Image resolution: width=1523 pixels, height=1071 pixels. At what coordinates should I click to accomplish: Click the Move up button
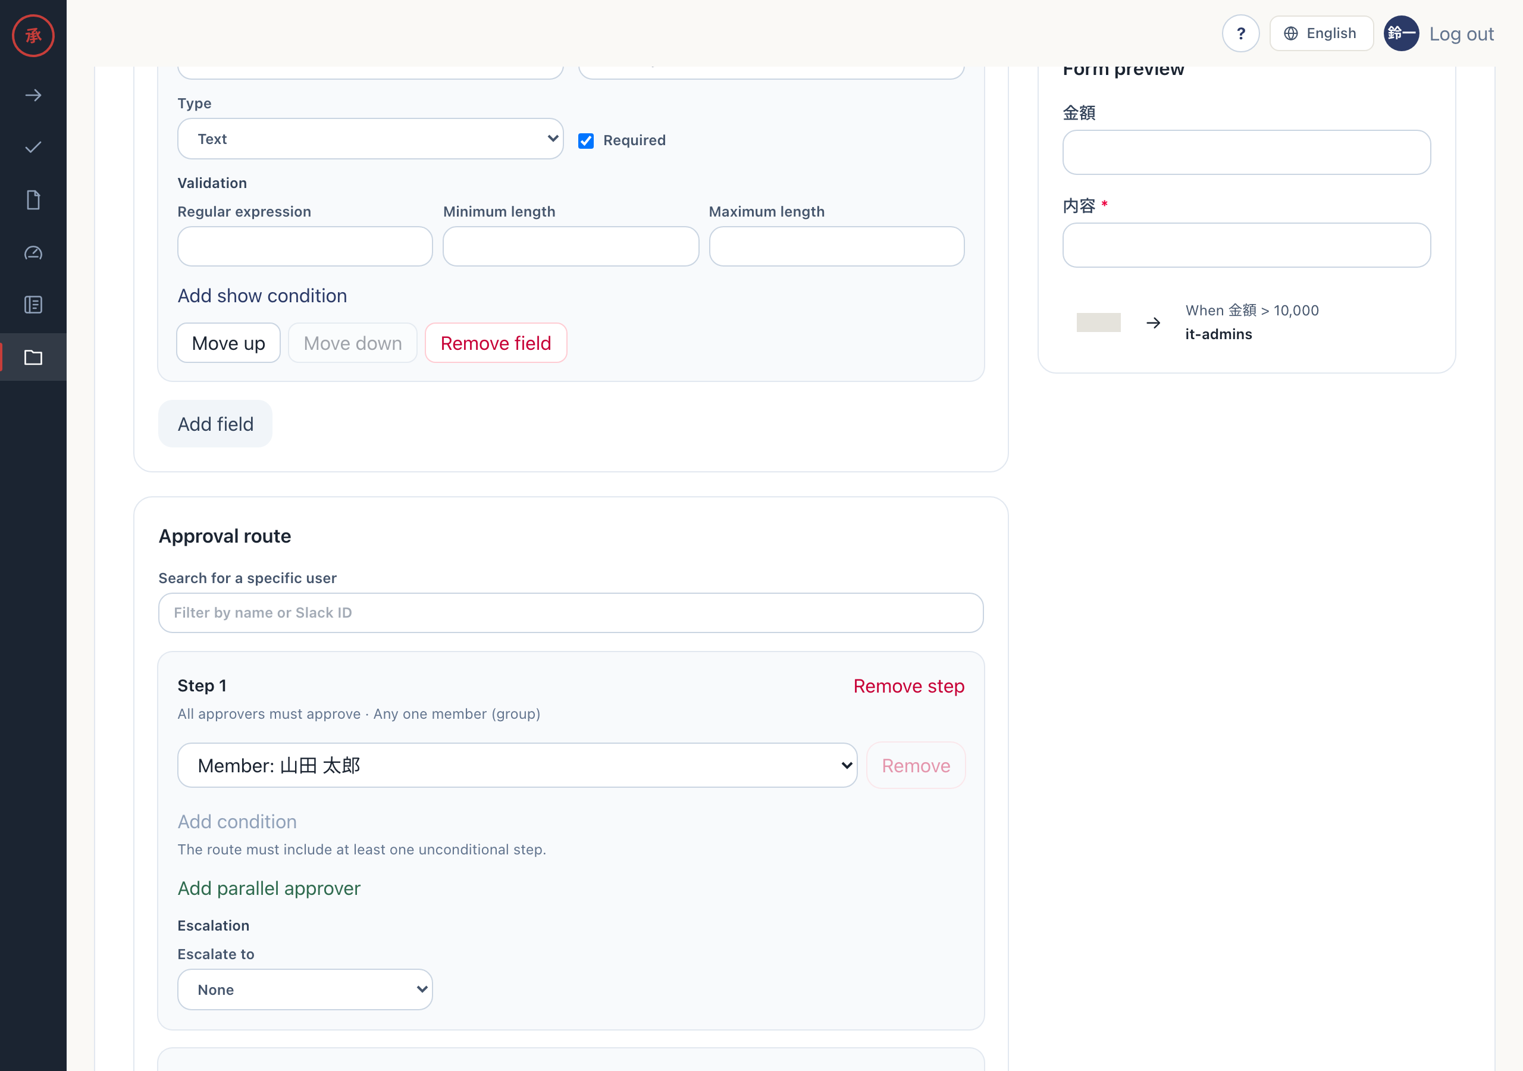[228, 343]
